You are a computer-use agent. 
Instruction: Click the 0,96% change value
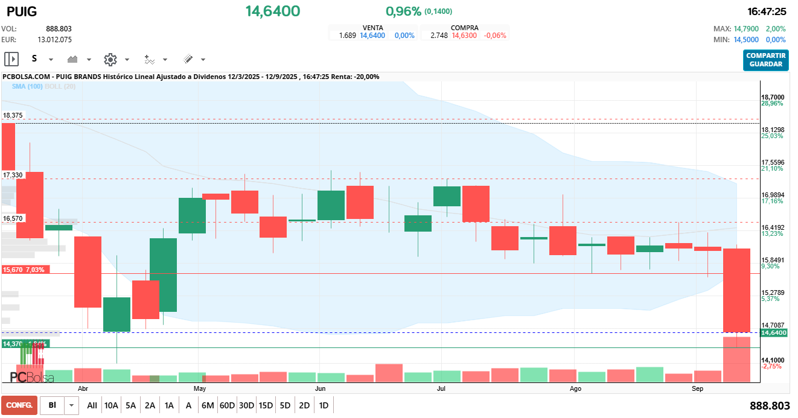tap(403, 11)
